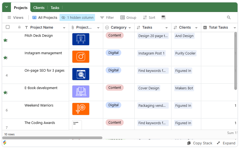Screen dimensions: 243x149
Task: Click the Digital tag on Weekend Warriors row
Action: click(x=113, y=105)
